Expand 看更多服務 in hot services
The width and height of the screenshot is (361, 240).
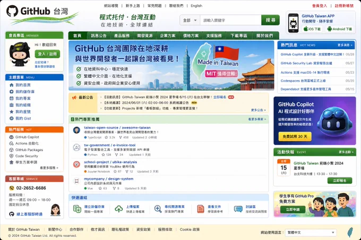click(x=49, y=168)
